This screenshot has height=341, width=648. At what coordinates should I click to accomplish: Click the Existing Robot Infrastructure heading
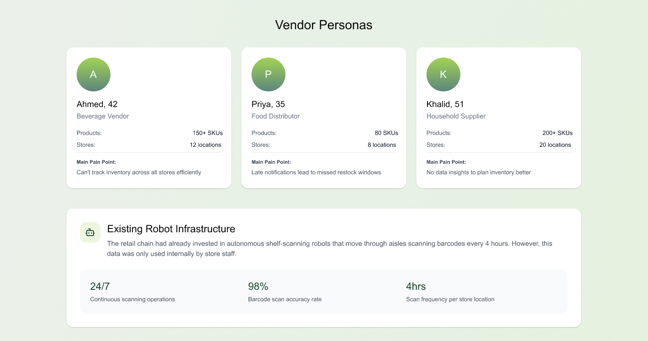[x=171, y=229]
